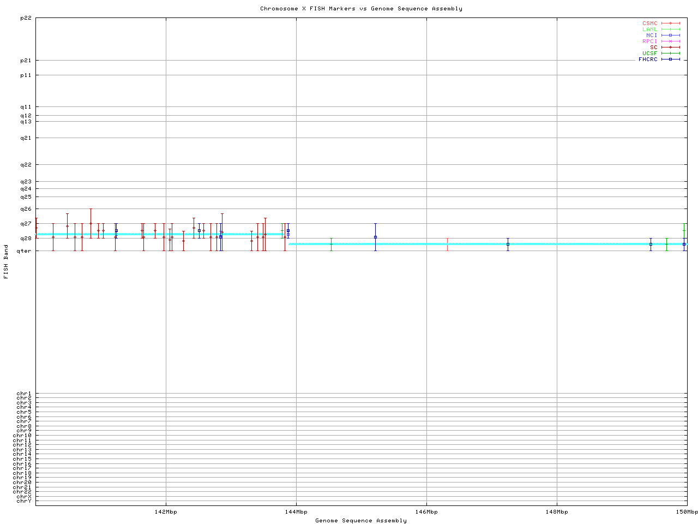Screen dimensions: 698x524
Task: Select the 144Mbp x-axis tick label
Action: tap(296, 512)
